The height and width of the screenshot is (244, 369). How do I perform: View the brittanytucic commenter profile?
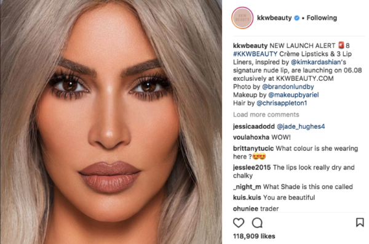(x=253, y=148)
